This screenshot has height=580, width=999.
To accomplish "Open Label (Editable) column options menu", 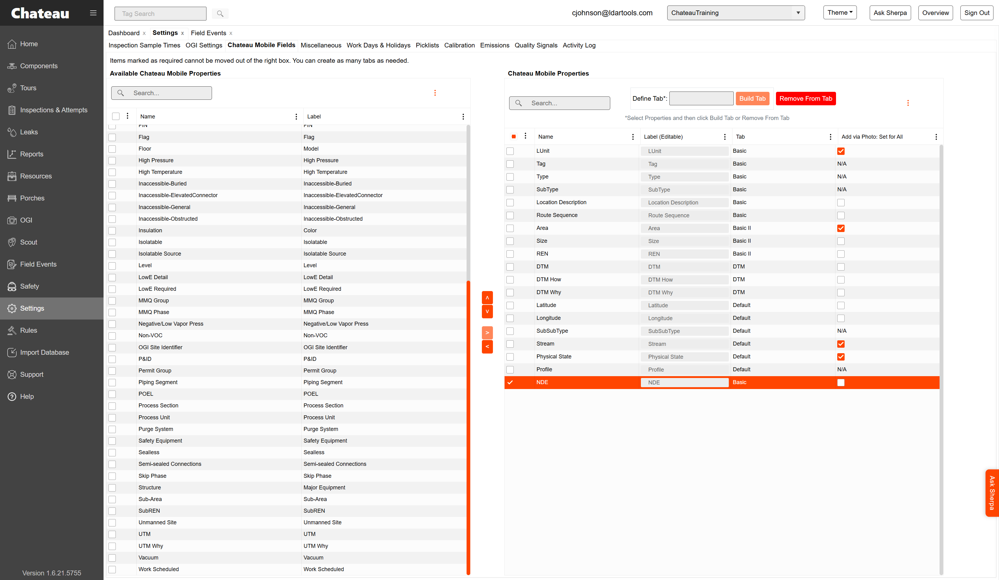I will point(725,137).
